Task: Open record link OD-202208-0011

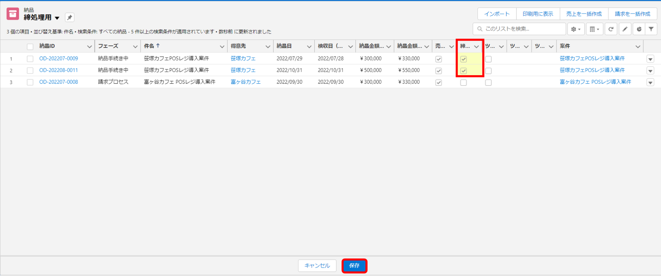Action: coord(59,70)
